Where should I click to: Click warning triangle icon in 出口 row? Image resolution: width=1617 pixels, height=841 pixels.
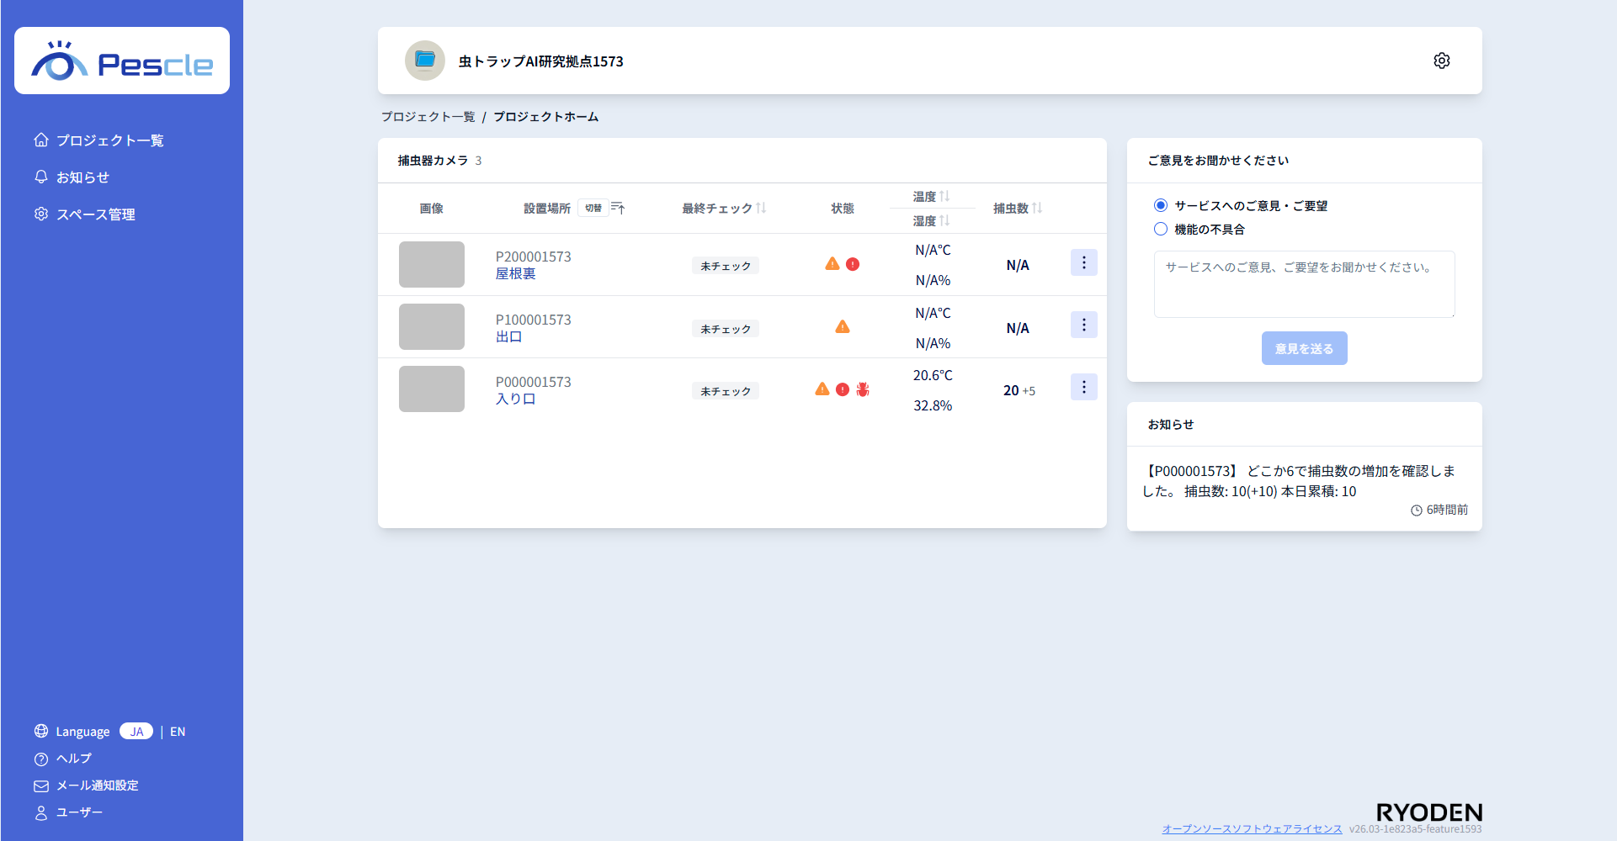(843, 326)
